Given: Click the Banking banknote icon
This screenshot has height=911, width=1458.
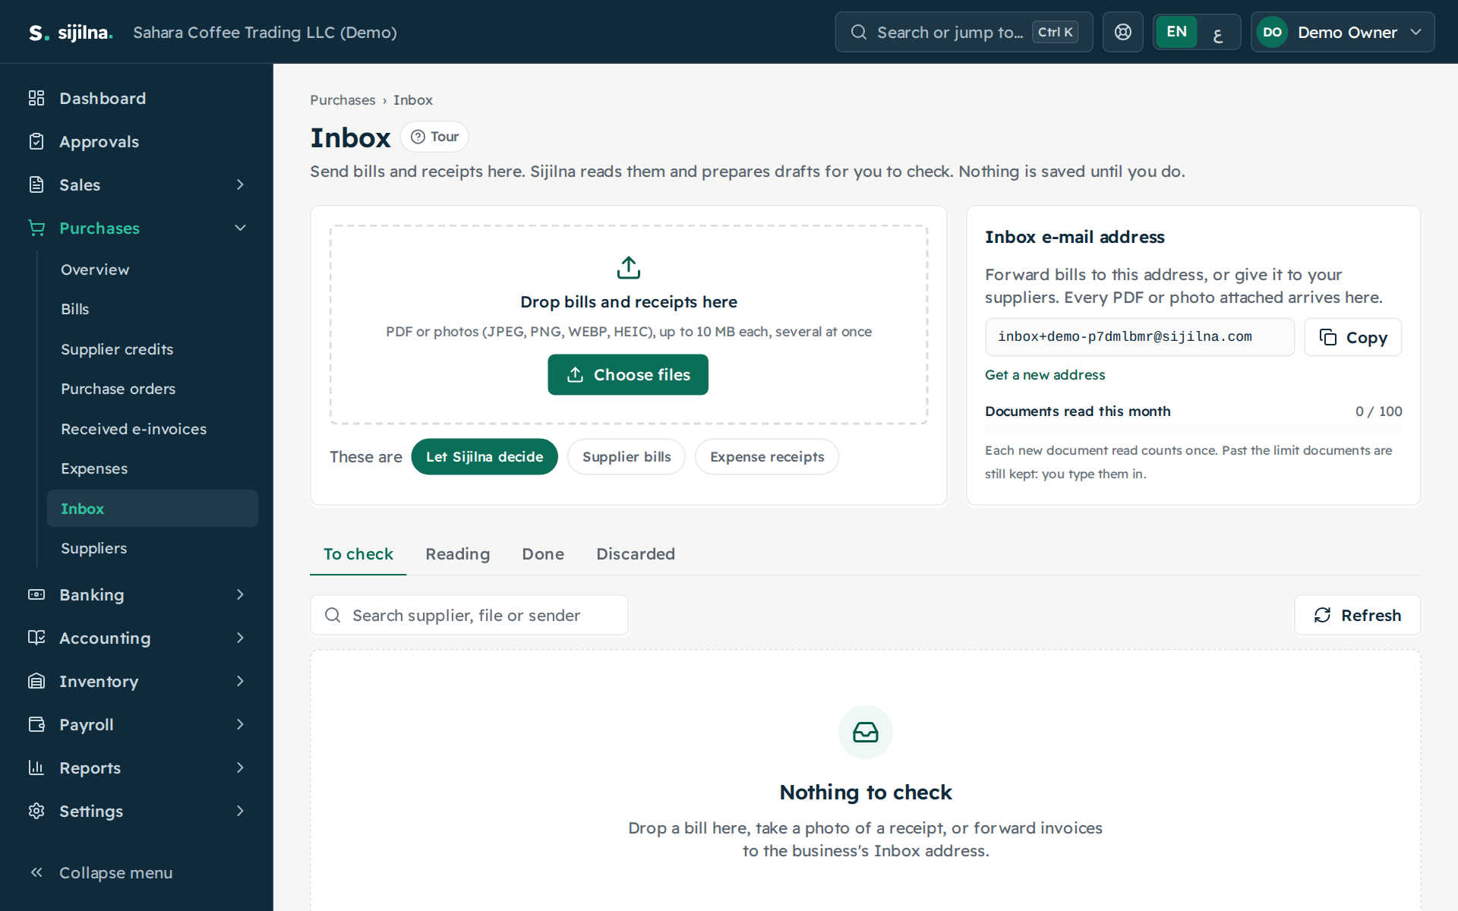Looking at the screenshot, I should point(36,594).
